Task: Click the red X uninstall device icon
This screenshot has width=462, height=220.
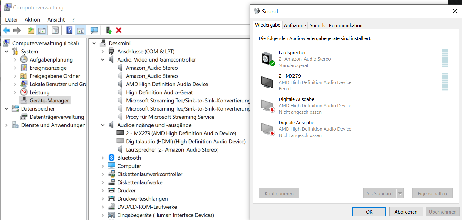Action: pyautogui.click(x=119, y=30)
